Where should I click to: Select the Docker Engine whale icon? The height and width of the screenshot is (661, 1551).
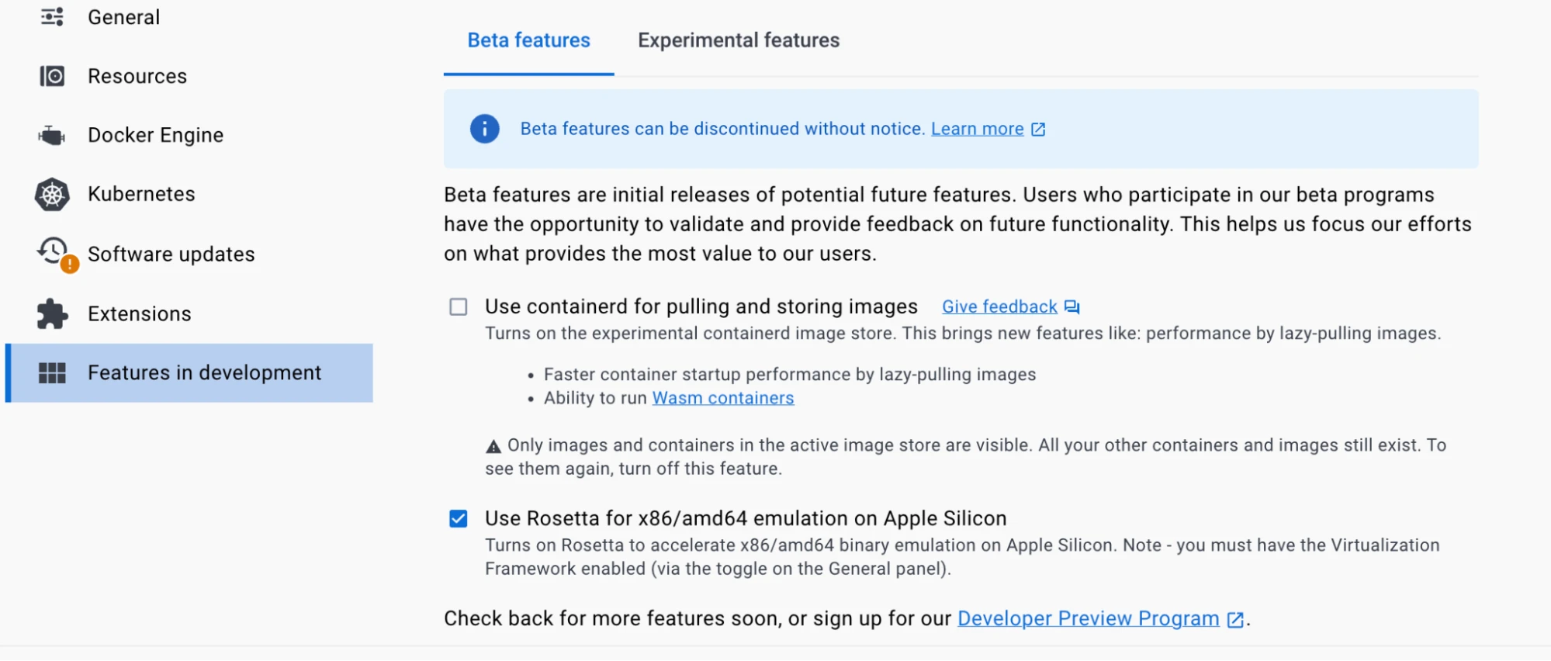click(52, 136)
